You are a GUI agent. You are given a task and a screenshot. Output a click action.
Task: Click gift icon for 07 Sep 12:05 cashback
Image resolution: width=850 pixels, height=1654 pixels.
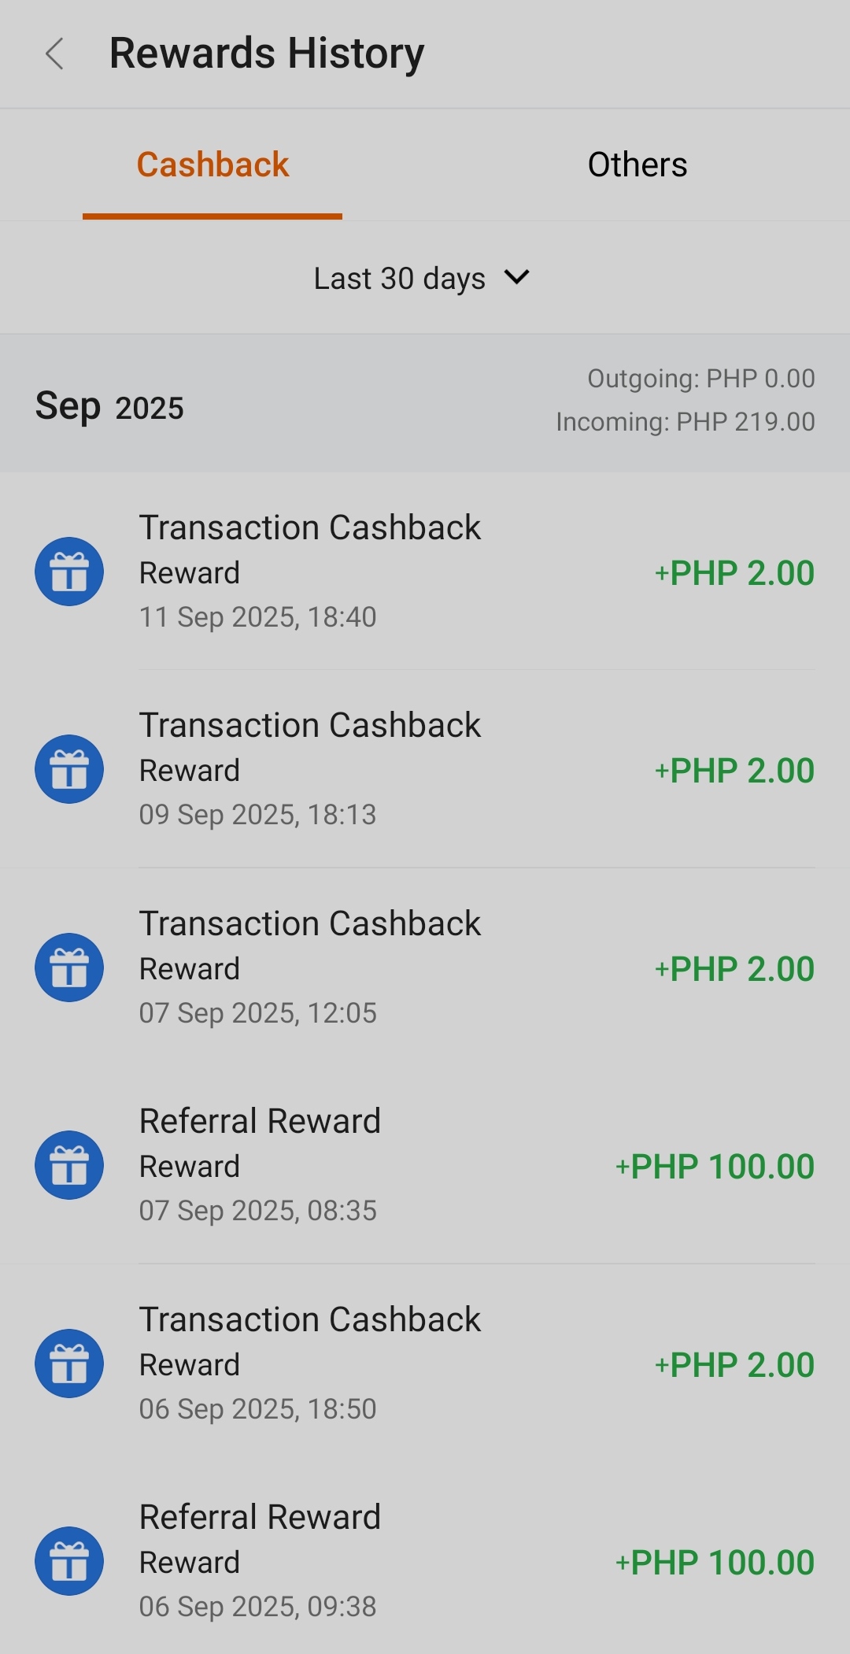point(69,968)
